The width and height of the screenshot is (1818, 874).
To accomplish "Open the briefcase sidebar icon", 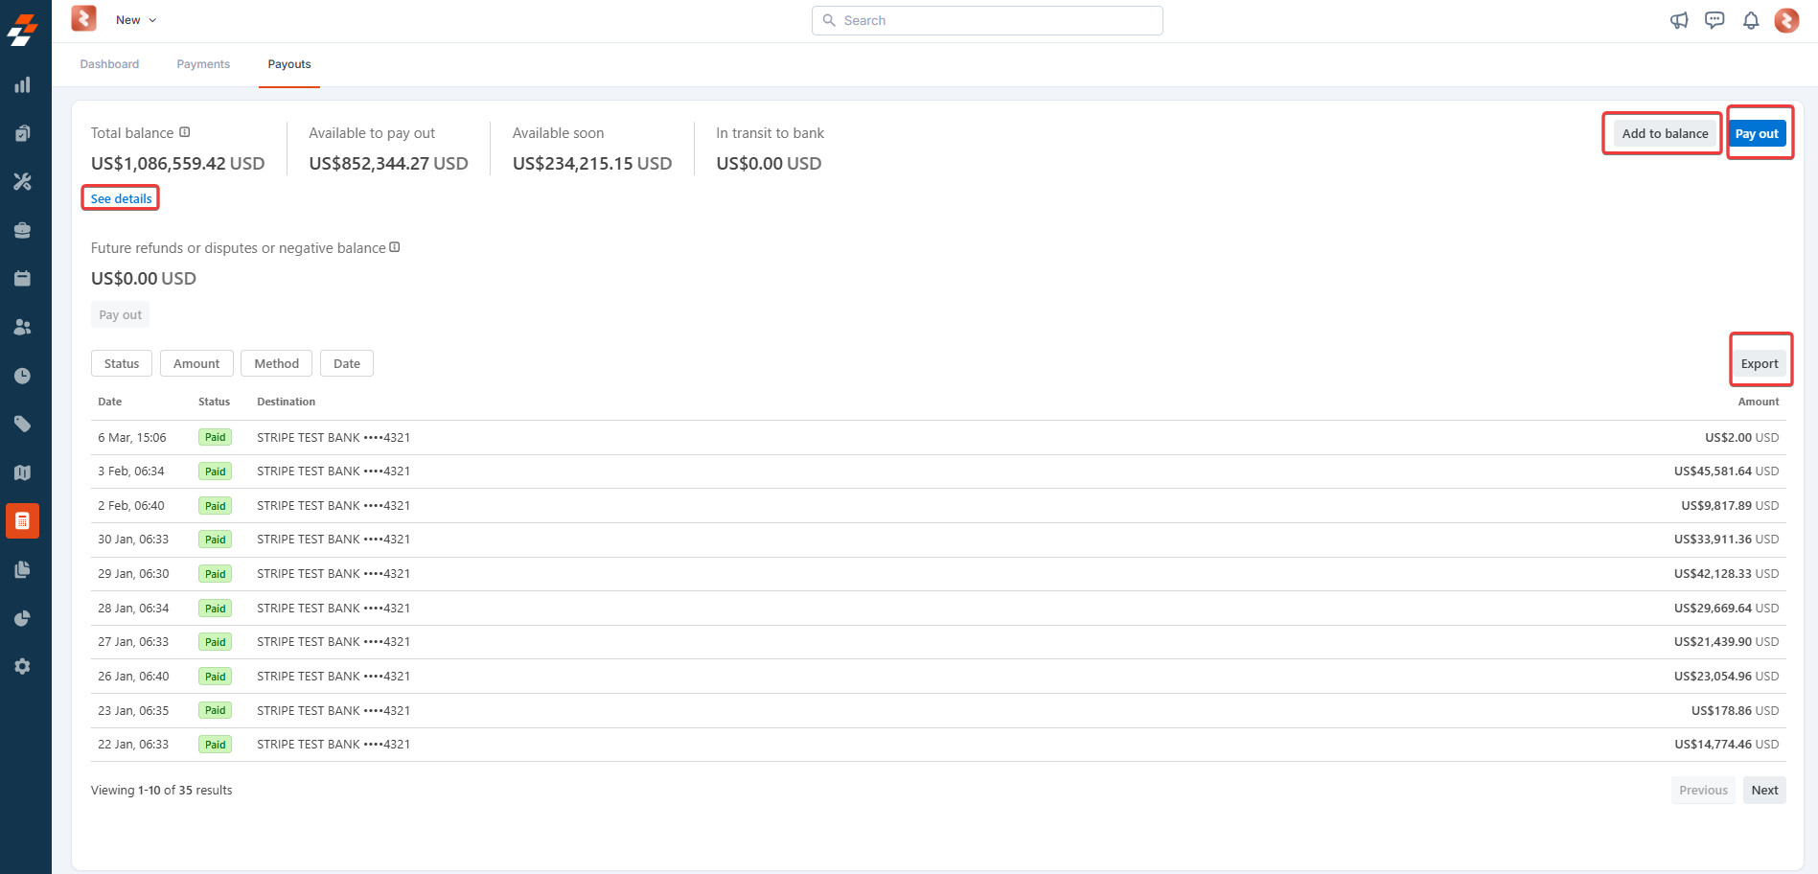I will tap(22, 230).
